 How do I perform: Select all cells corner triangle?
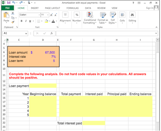click(4, 40)
